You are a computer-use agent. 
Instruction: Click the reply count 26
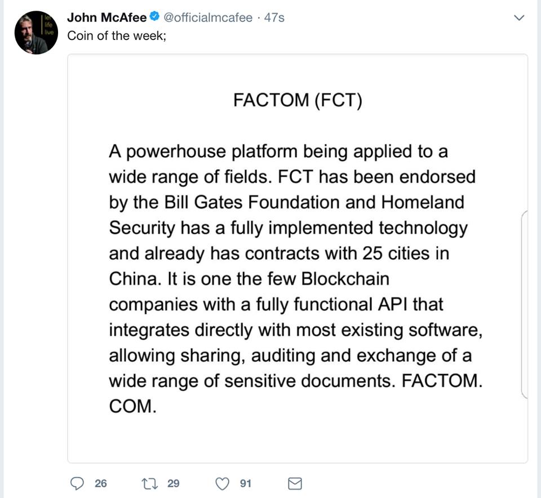click(x=101, y=484)
